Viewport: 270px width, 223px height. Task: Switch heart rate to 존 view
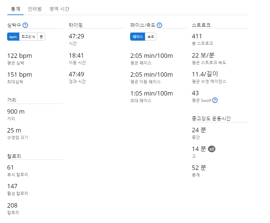coord(41,37)
